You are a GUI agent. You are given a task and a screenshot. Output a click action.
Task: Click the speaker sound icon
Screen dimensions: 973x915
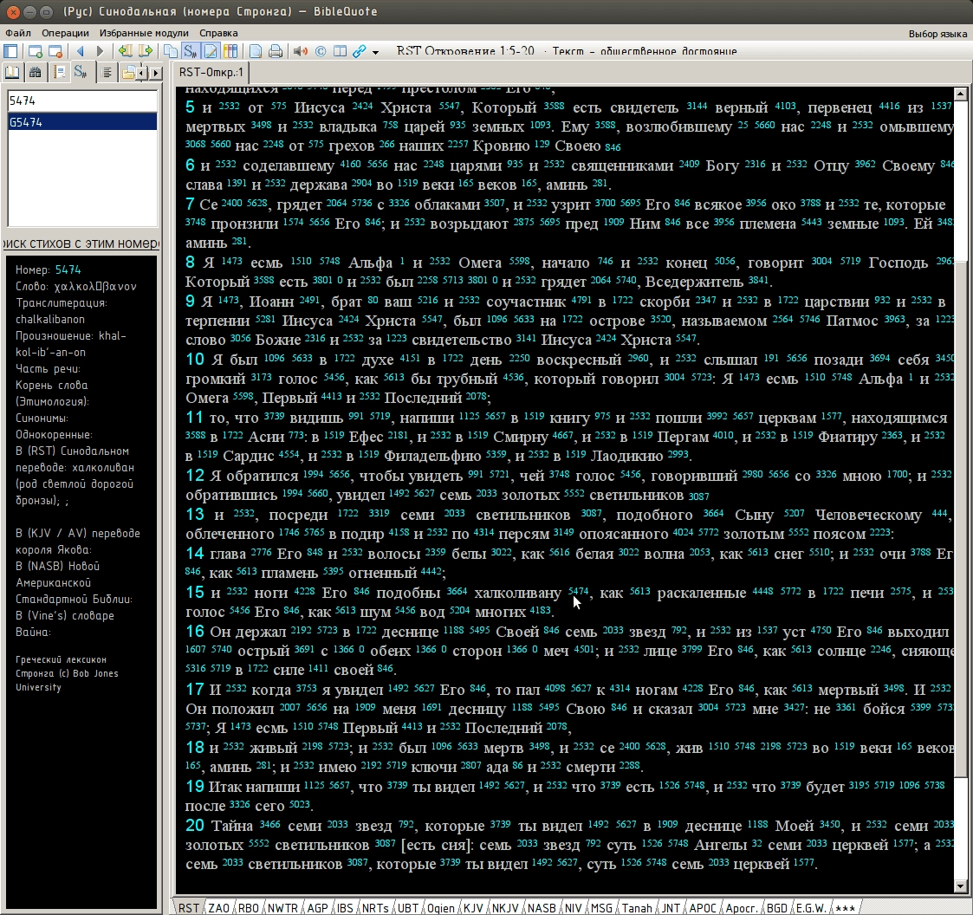(301, 51)
